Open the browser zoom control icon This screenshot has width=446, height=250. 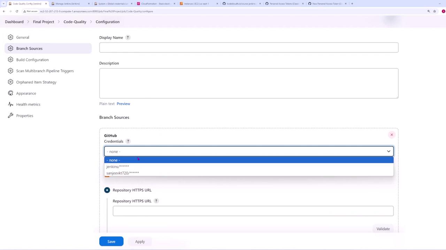pyautogui.click(x=429, y=11)
